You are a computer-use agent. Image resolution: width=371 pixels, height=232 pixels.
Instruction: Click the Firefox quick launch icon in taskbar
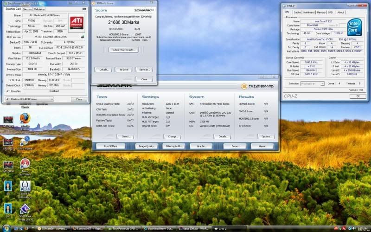tap(26, 229)
